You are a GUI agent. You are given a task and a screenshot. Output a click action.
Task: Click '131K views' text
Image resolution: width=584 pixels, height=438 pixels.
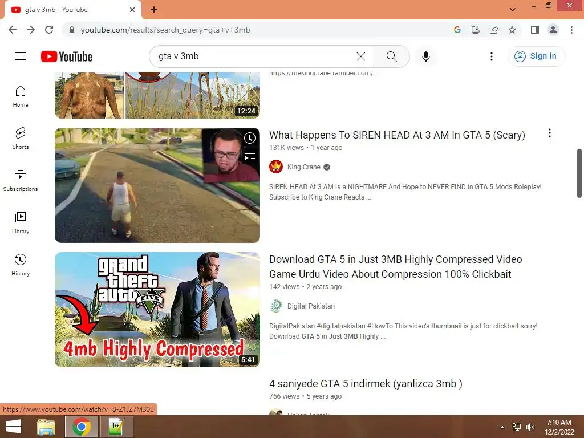[286, 148]
